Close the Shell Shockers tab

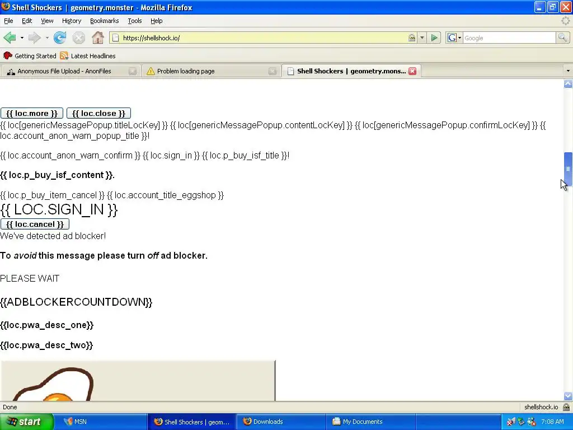[x=412, y=71]
